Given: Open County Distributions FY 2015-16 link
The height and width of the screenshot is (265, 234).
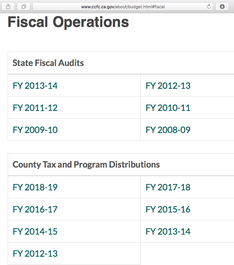Looking at the screenshot, I should click(168, 209).
